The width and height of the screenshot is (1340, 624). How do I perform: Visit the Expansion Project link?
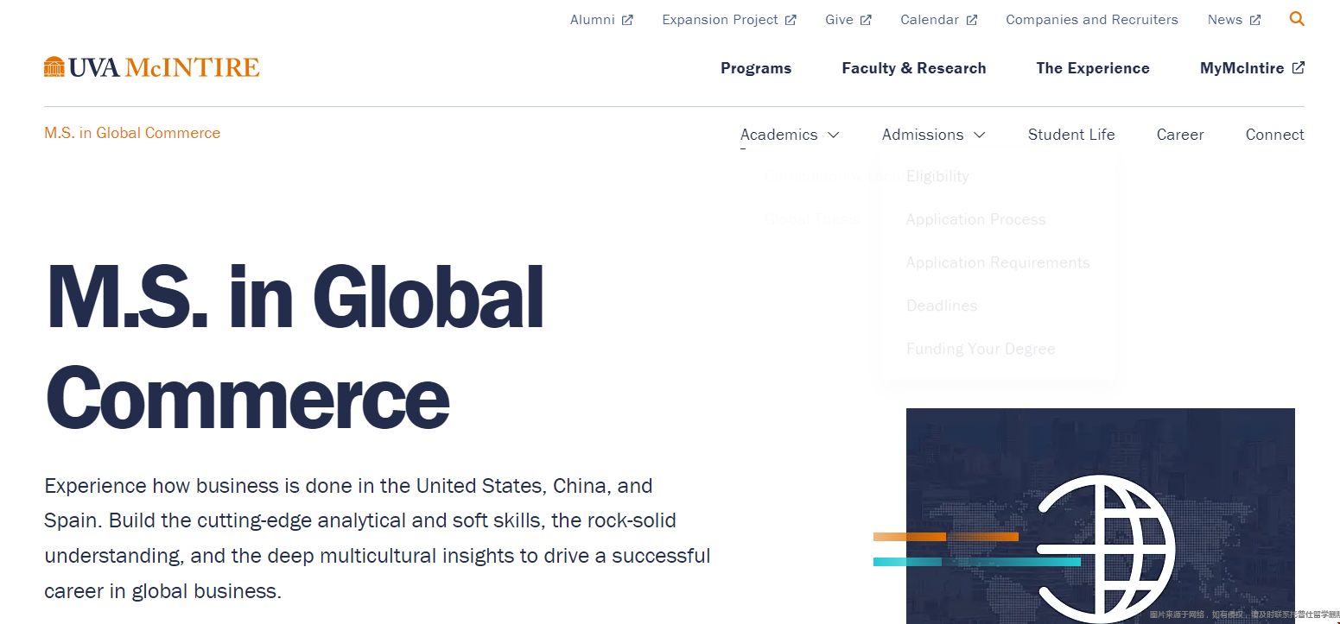(x=720, y=20)
